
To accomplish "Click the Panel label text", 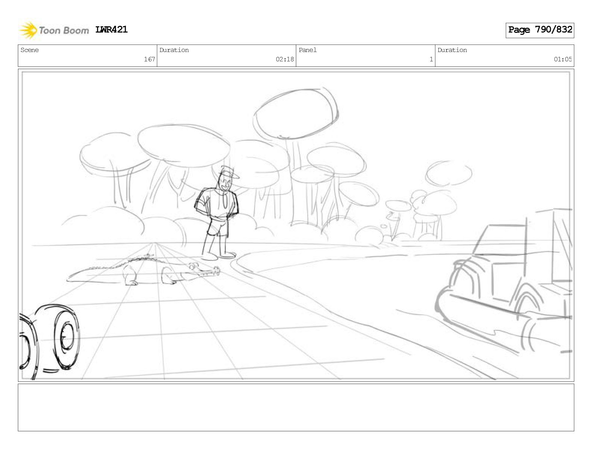I will pyautogui.click(x=308, y=50).
